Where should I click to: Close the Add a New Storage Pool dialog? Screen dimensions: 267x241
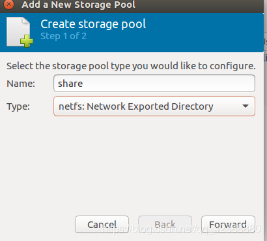pos(8,5)
